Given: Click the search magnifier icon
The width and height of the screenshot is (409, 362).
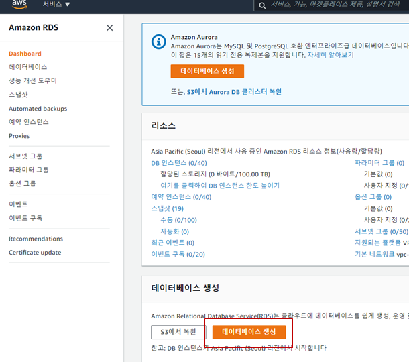Looking at the screenshot, I should (x=262, y=5).
